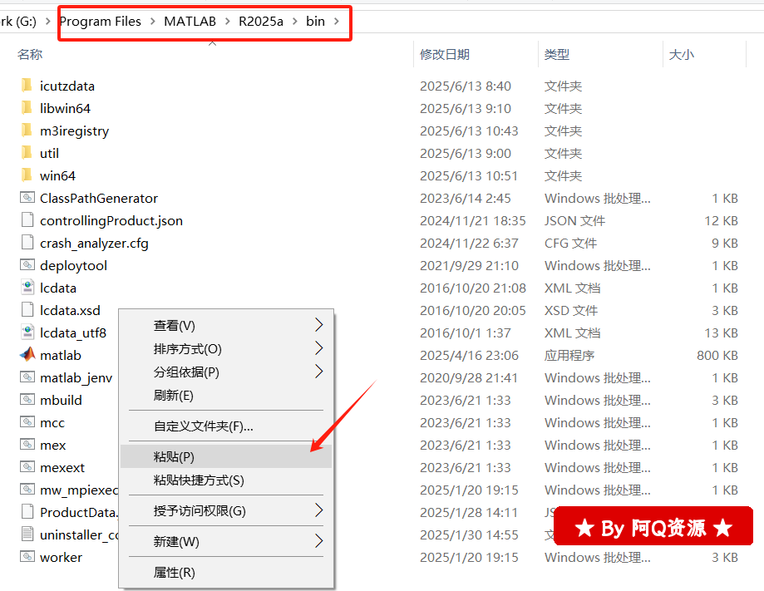The height and width of the screenshot is (591, 764).
Task: Click the controllingProduct.json file icon
Action: click(x=27, y=220)
